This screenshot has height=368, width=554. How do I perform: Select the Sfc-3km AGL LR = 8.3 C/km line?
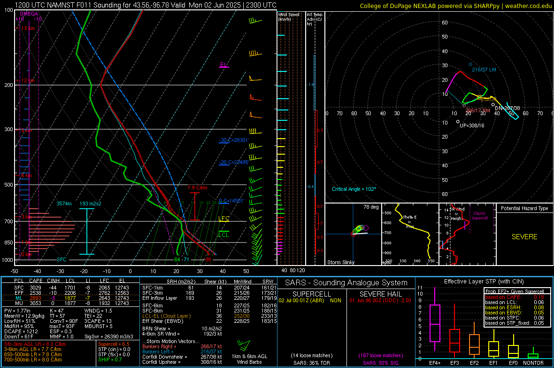tap(35, 345)
